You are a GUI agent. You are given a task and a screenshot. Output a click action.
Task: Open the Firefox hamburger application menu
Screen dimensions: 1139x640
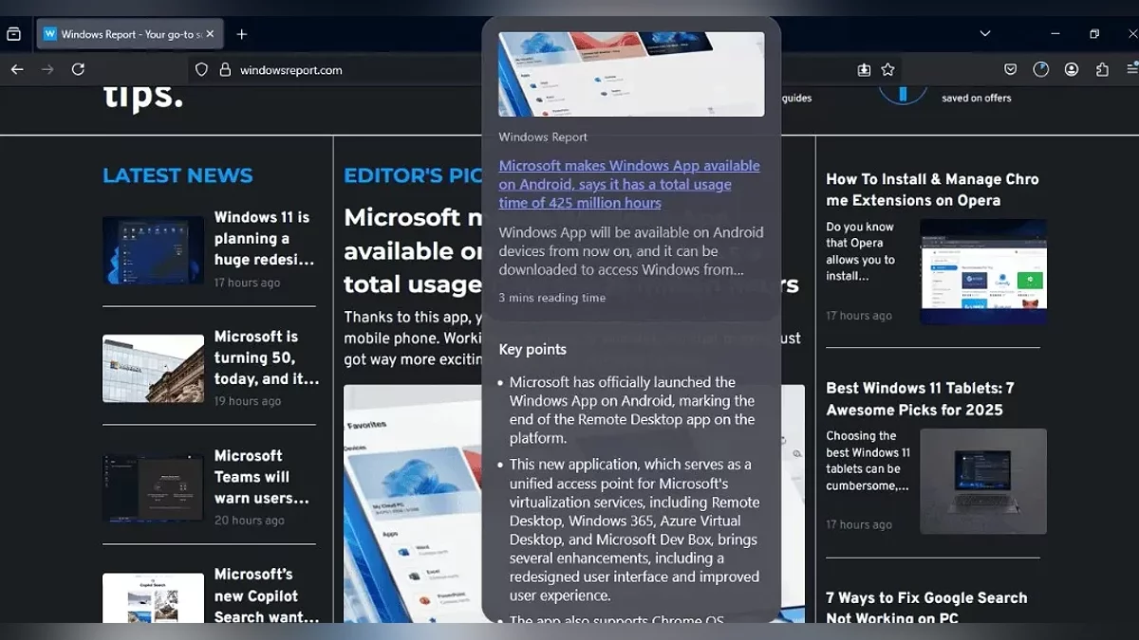pos(1131,69)
